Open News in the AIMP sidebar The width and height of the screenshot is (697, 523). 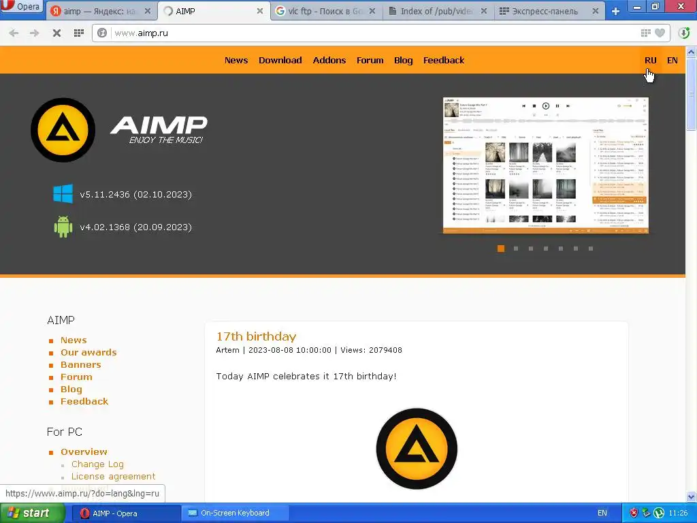(x=74, y=340)
